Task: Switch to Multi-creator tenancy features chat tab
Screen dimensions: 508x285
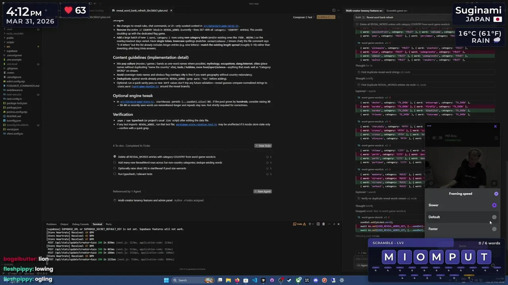Action: tap(364, 11)
